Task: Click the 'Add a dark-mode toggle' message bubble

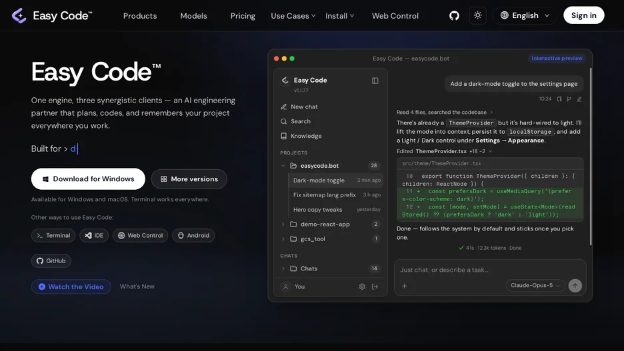Action: pyautogui.click(x=514, y=84)
